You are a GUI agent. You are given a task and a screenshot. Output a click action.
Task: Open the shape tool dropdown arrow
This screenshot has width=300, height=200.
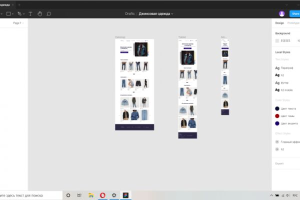[12, 14]
